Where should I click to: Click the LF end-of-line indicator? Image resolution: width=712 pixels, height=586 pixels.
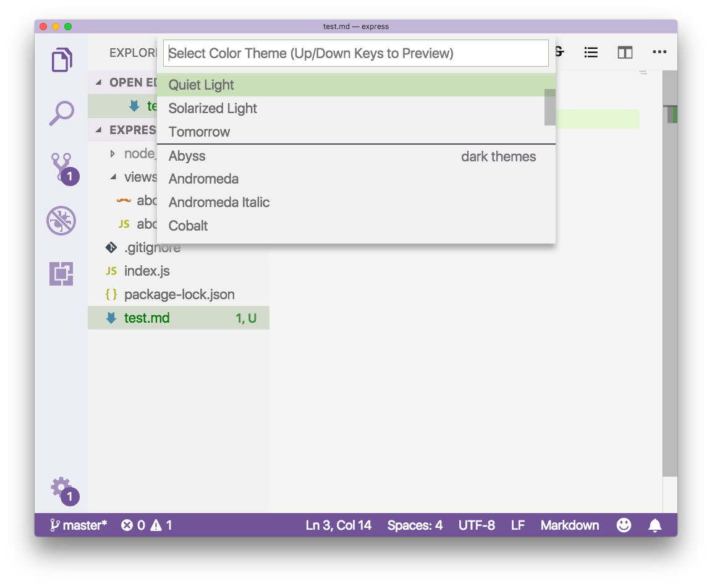pos(518,525)
